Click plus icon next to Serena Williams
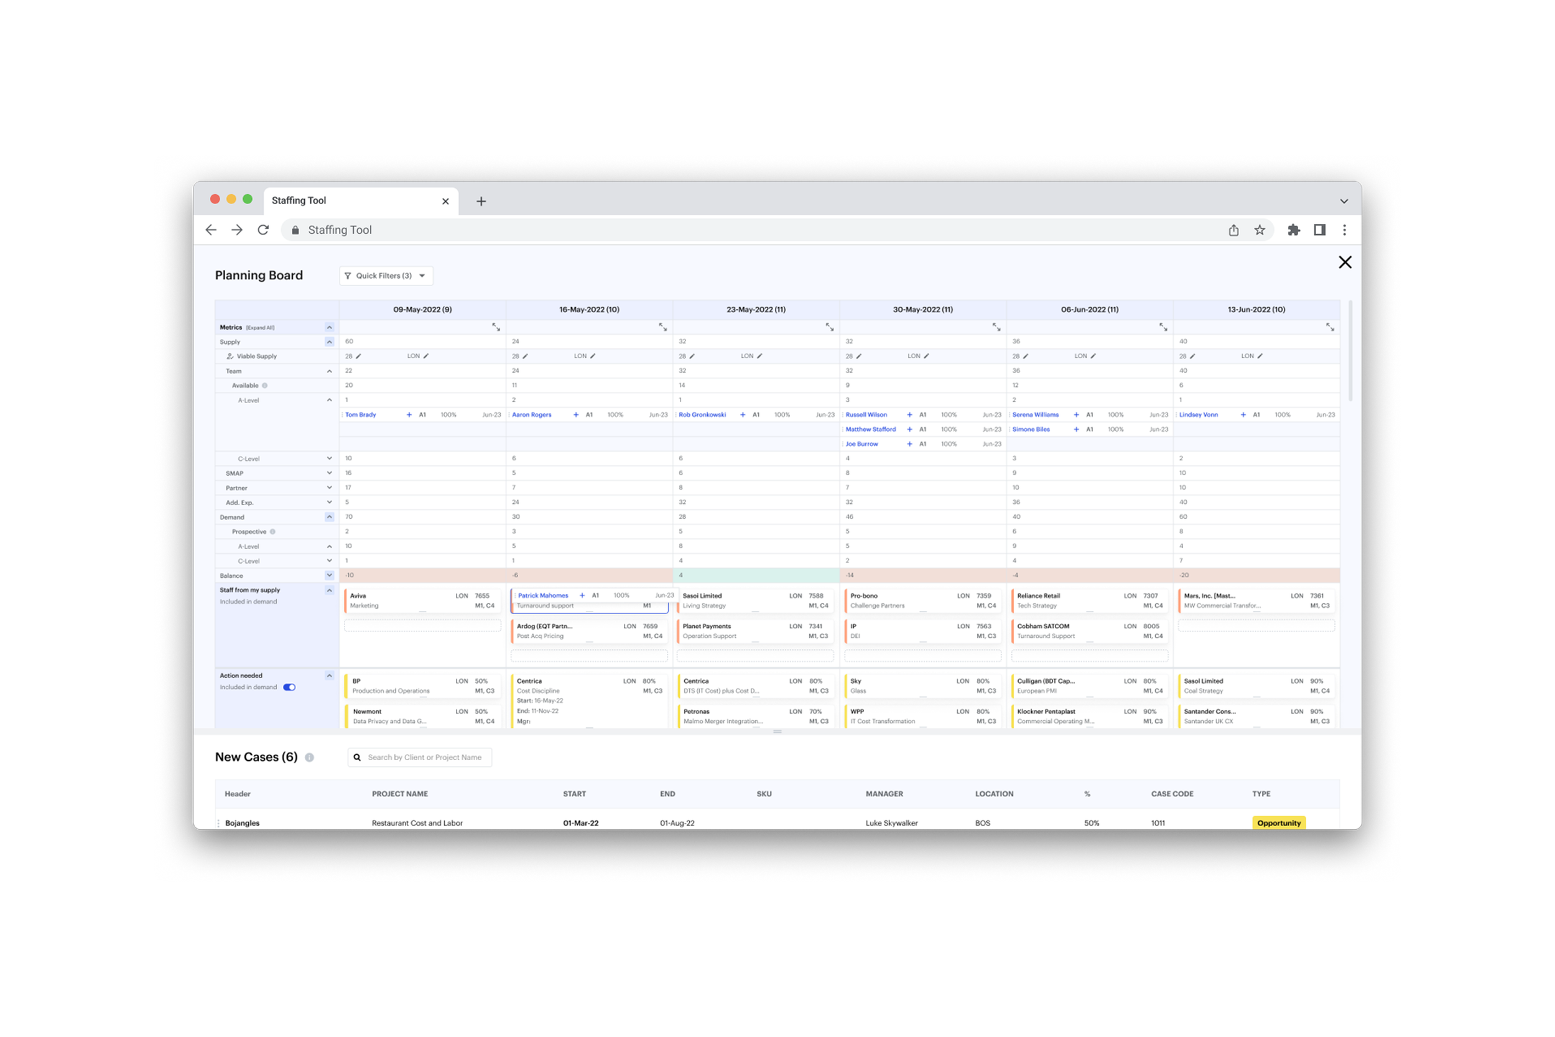 (1076, 415)
